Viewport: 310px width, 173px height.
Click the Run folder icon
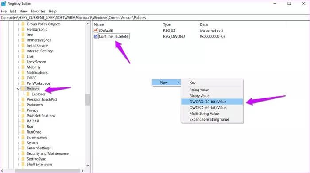[23, 126]
